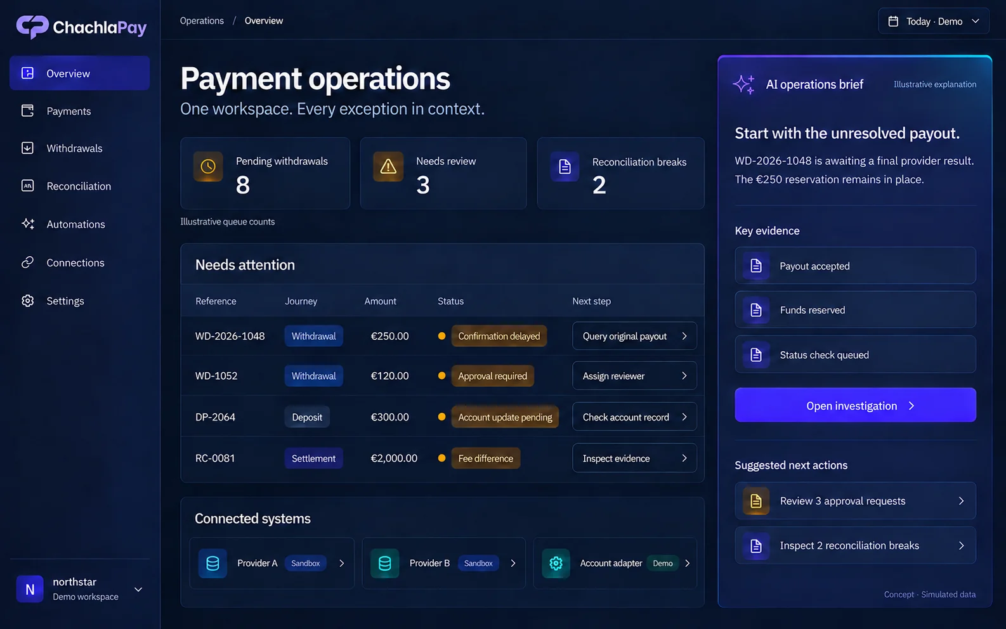Expand the northstar workspace chevron
The width and height of the screenshot is (1006, 629).
[x=138, y=590]
